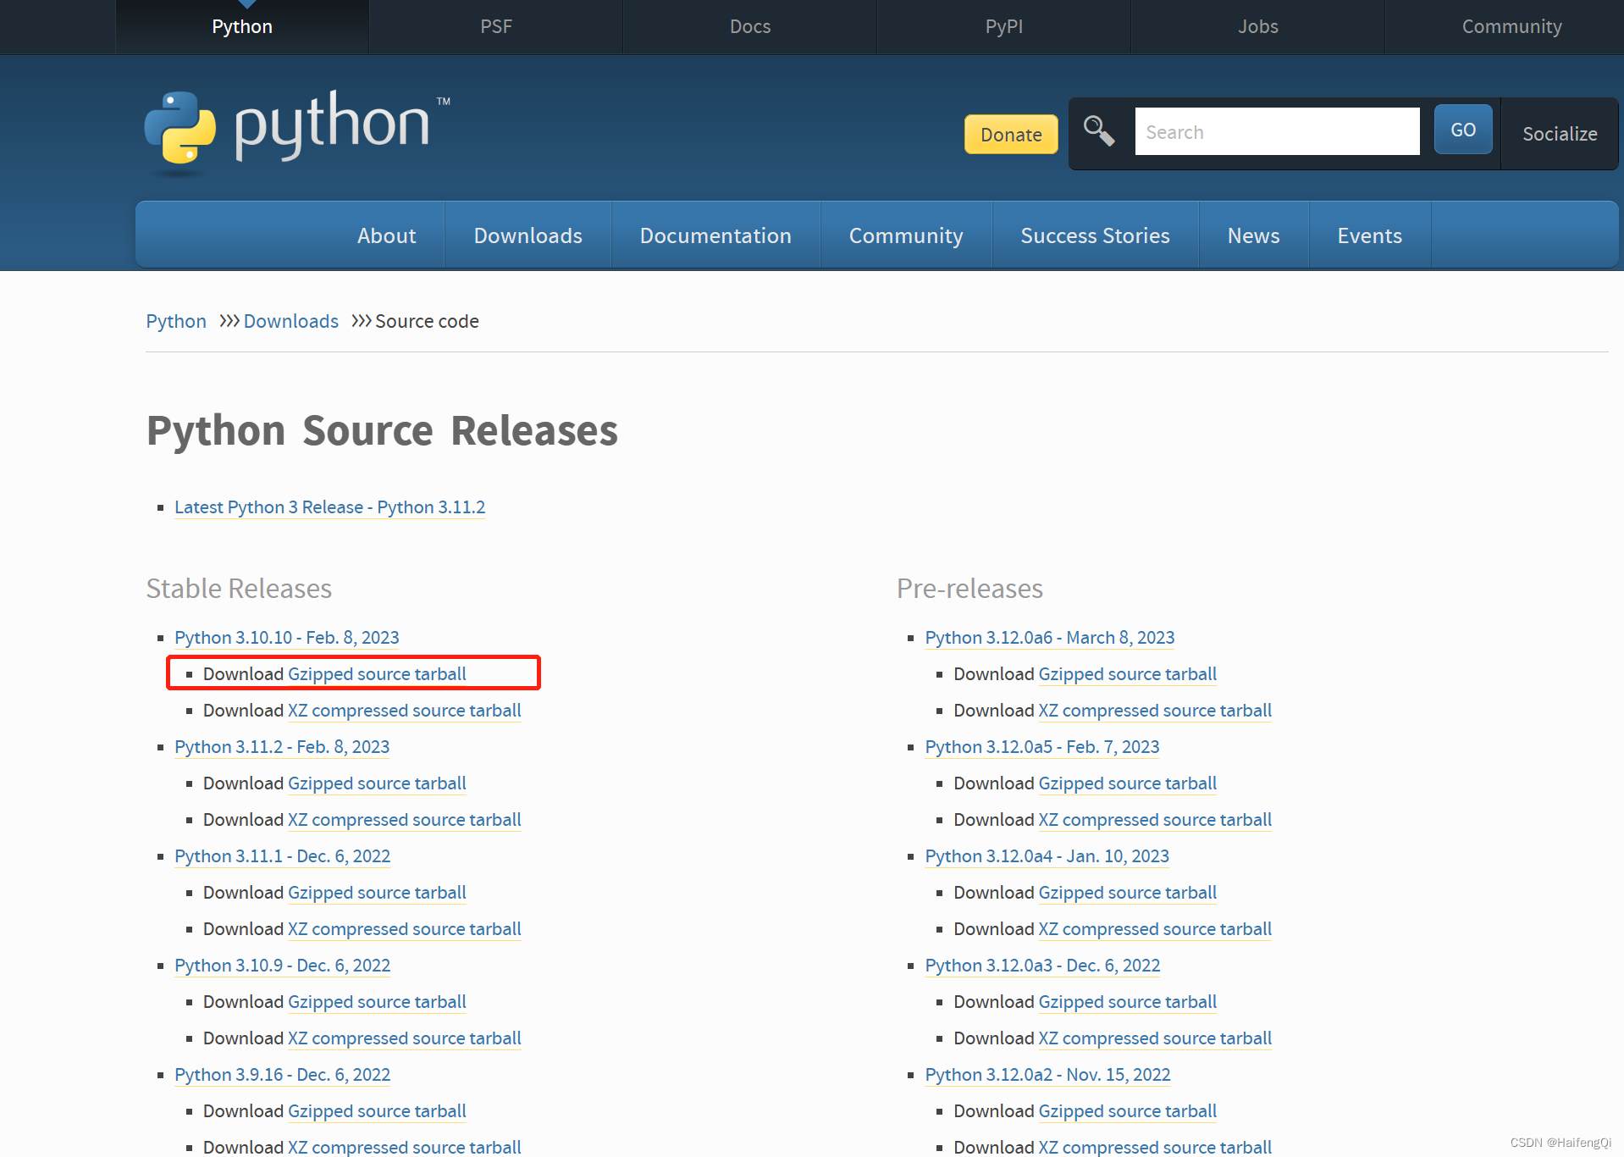Screen dimensions: 1624x1157
Task: Download Gzipped source tarball for Python 3.12.0a4
Action: (1127, 893)
